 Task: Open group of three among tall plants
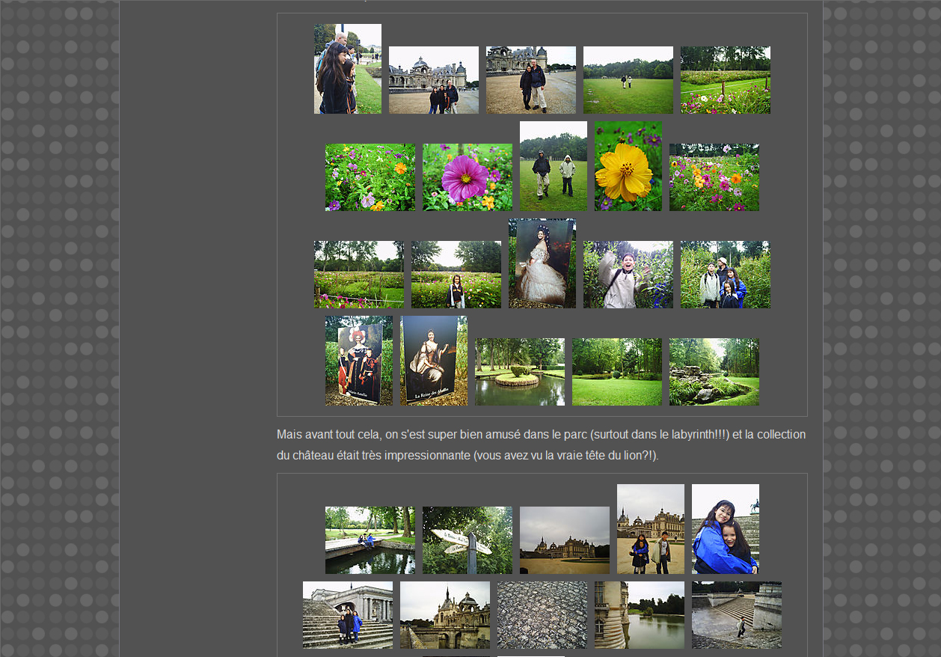coord(726,275)
